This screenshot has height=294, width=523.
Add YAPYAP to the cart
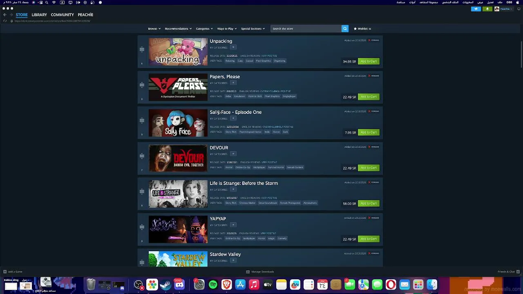click(x=369, y=239)
